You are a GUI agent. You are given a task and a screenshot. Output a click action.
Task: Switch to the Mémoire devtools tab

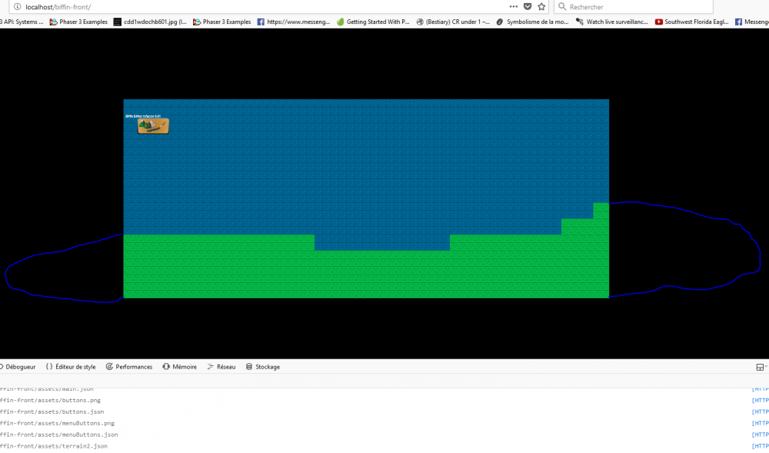click(x=179, y=367)
